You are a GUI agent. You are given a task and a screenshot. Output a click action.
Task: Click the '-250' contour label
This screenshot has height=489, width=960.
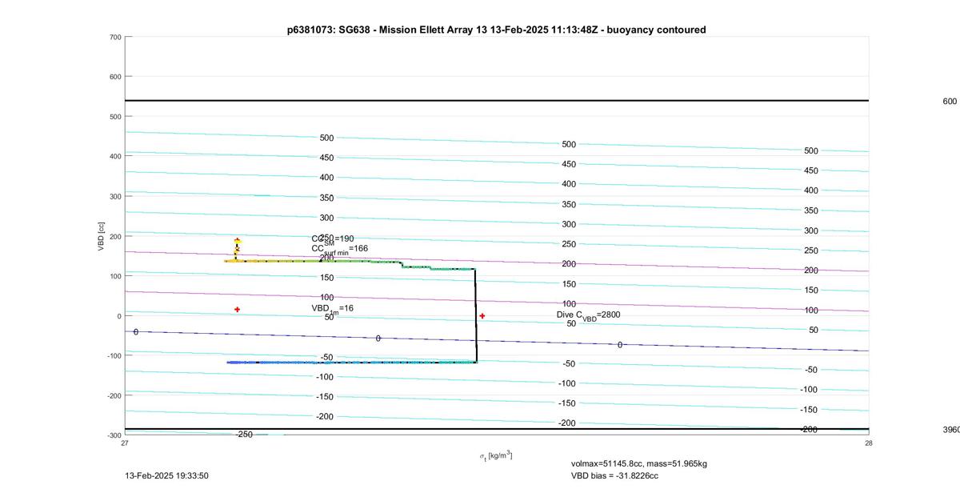(244, 435)
